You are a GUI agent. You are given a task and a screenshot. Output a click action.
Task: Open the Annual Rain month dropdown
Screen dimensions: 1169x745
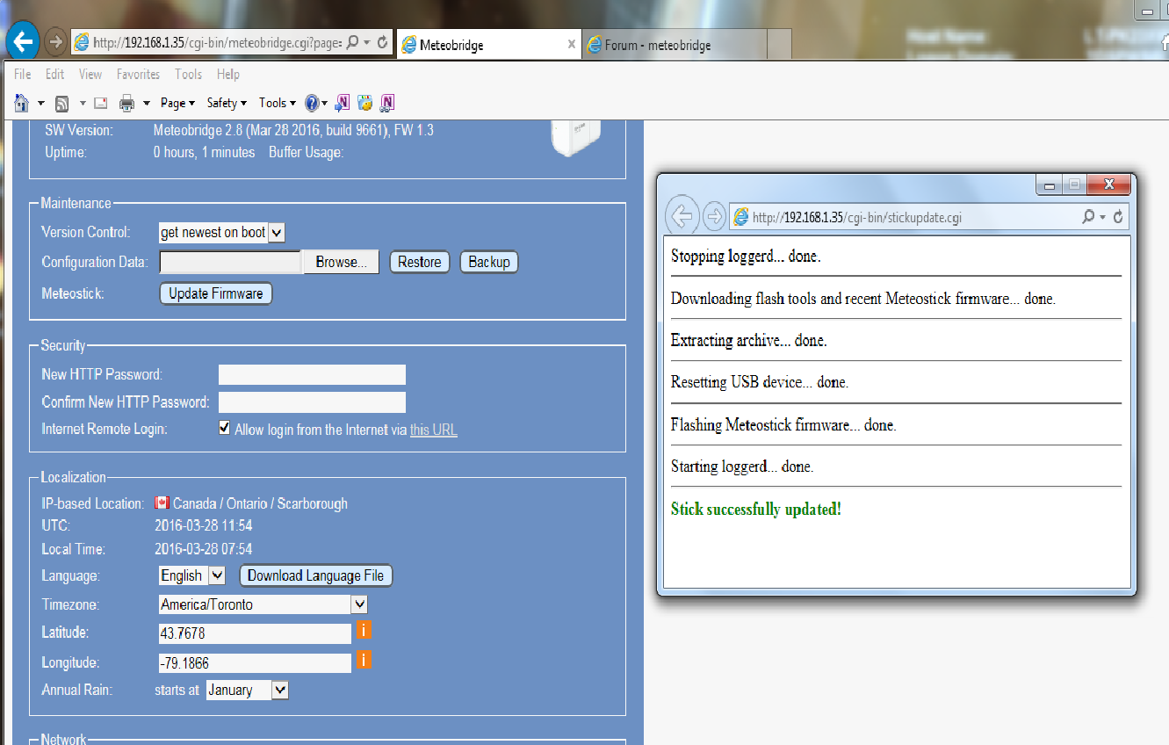pyautogui.click(x=279, y=691)
